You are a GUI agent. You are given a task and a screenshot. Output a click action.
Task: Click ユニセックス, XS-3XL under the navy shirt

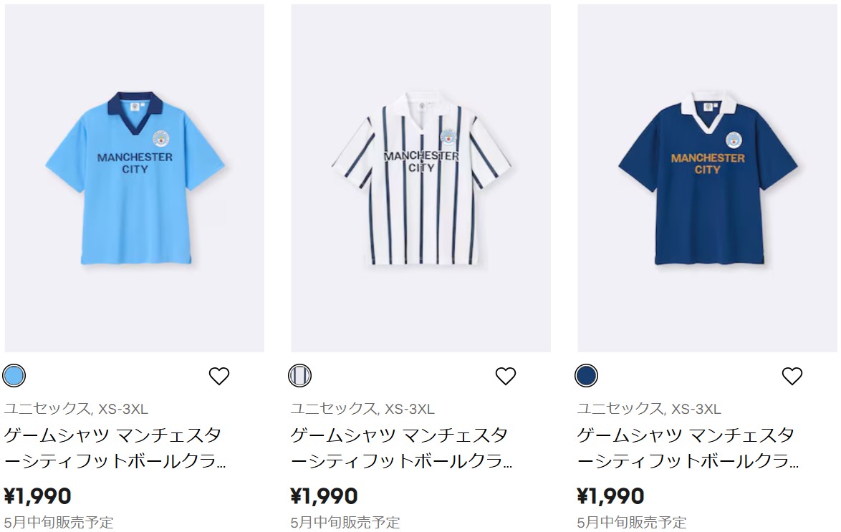click(x=649, y=409)
